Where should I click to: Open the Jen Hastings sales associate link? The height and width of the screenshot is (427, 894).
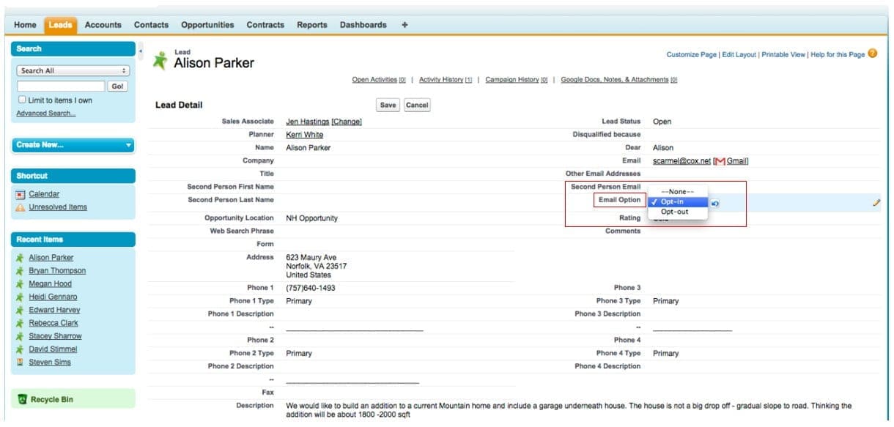[307, 122]
